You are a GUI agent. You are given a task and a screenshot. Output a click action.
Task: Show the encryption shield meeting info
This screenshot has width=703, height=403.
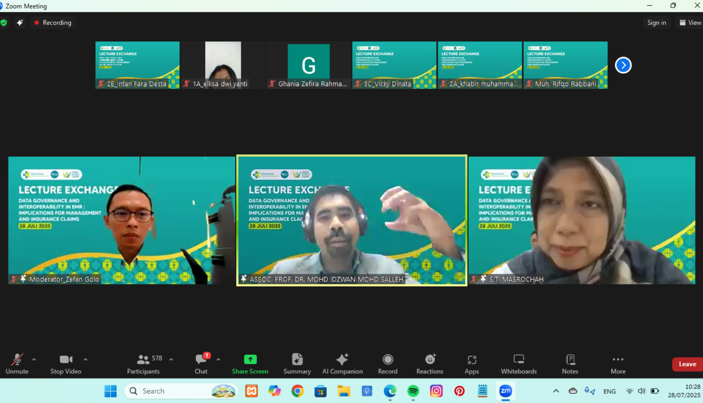(x=4, y=22)
